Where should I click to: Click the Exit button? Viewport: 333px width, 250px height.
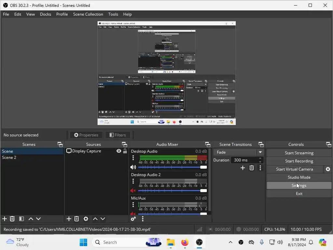[x=299, y=193]
